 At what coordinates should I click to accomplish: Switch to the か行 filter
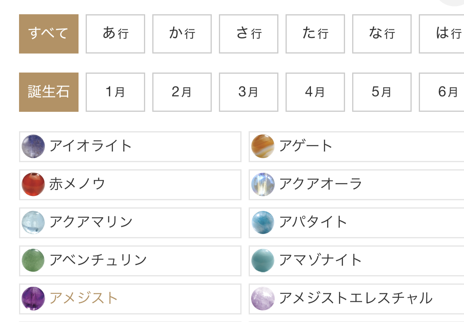182,34
